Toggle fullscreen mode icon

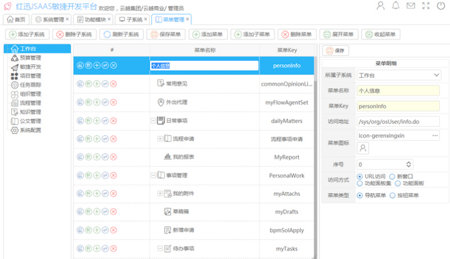tap(426, 6)
